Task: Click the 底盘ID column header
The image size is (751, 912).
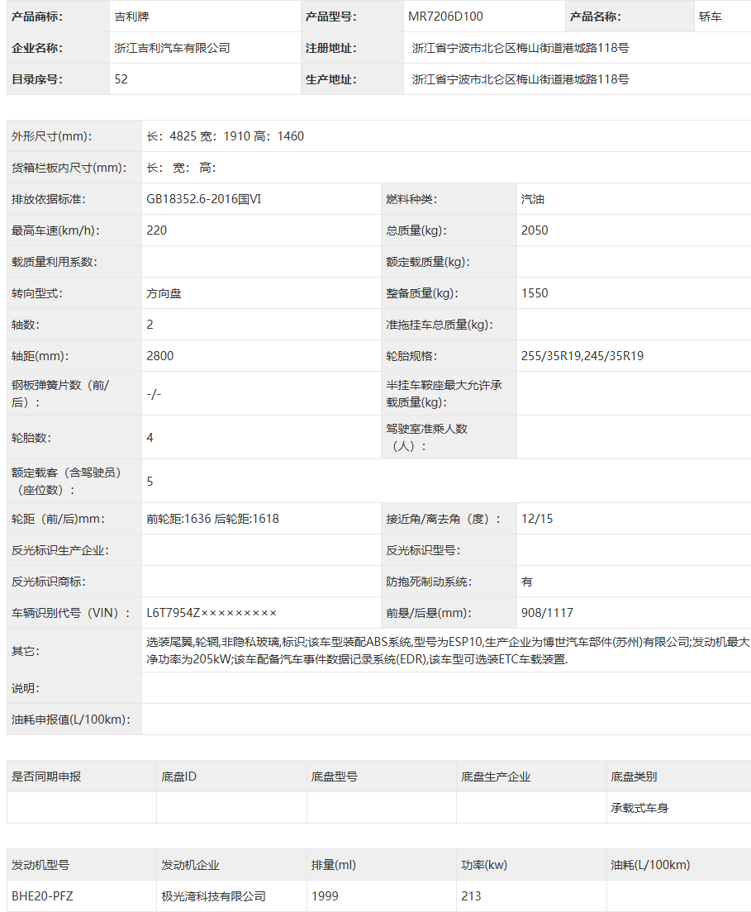Action: [x=178, y=776]
